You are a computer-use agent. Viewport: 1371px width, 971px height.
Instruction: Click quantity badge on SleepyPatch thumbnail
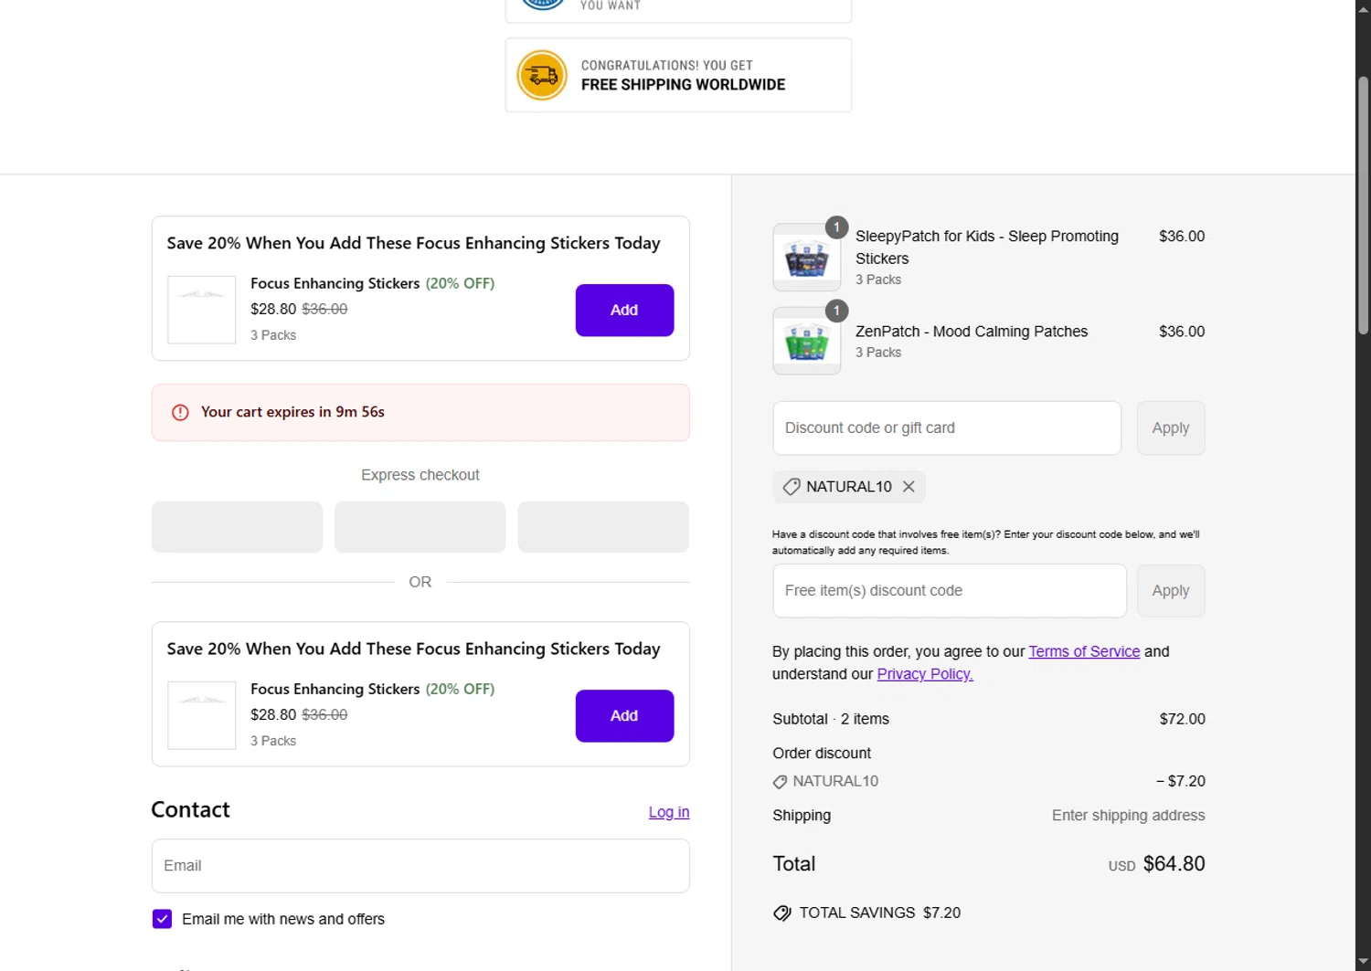pyautogui.click(x=836, y=227)
